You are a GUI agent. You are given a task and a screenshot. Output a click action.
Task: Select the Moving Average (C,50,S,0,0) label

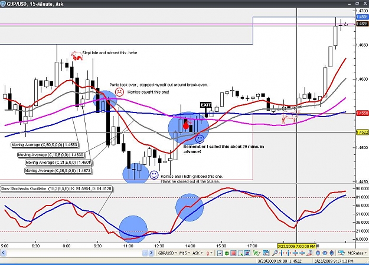pos(44,145)
